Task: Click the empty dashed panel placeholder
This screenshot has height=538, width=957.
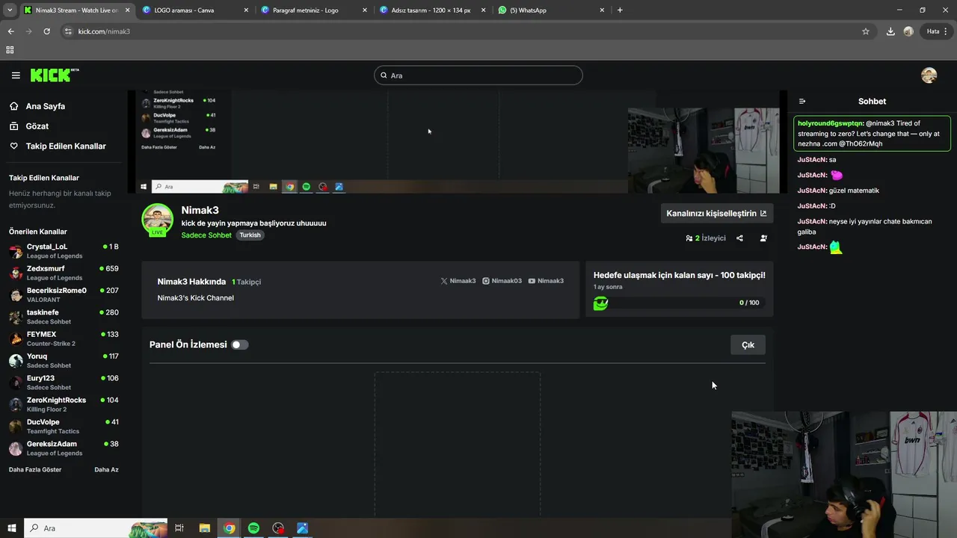Action: click(x=458, y=444)
